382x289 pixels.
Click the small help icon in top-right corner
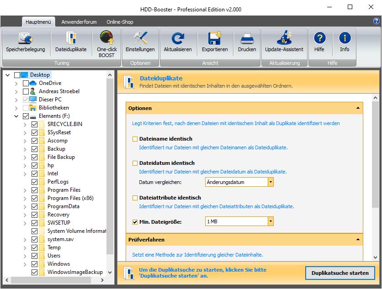(376, 21)
